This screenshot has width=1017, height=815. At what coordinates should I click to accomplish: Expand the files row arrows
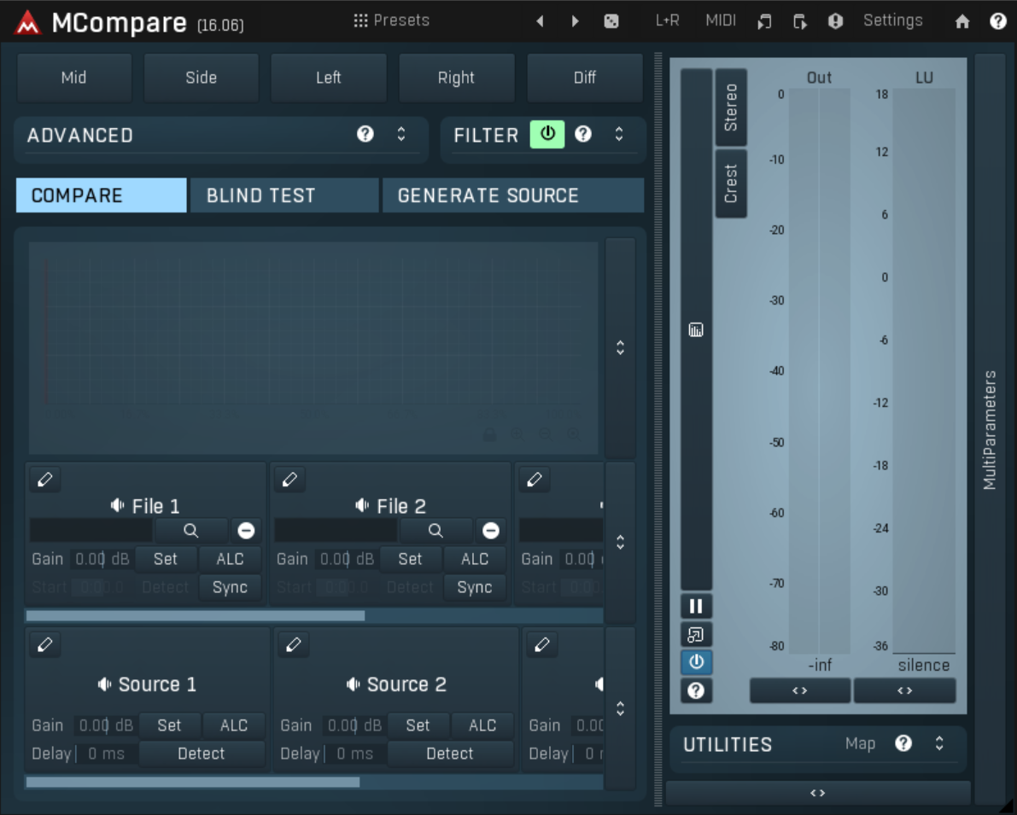coord(620,542)
